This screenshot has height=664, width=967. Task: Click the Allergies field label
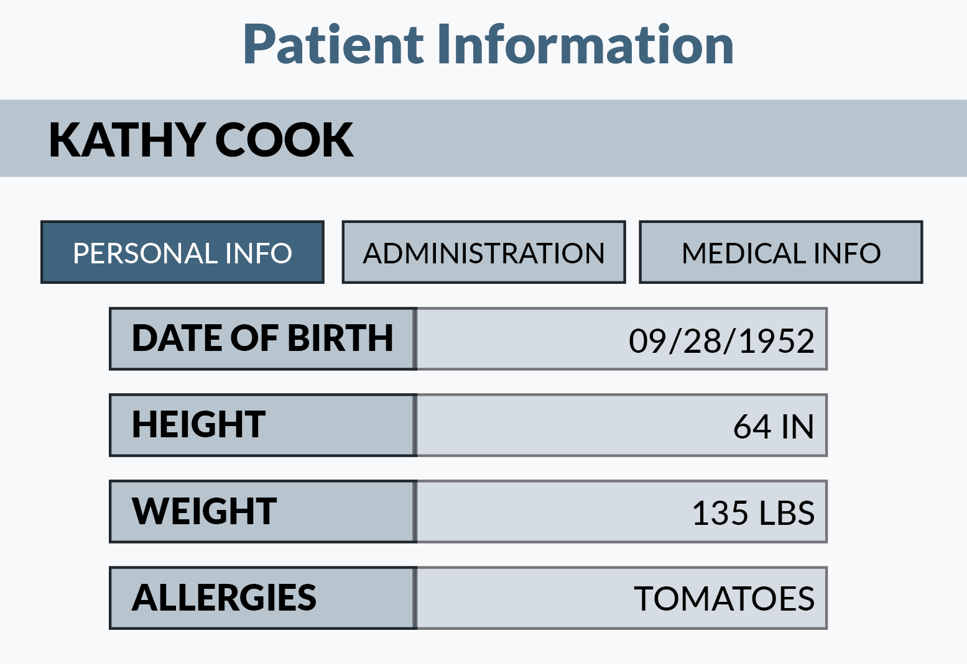224,598
